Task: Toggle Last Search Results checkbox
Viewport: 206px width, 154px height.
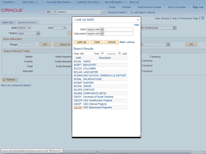Action: click(131, 13)
